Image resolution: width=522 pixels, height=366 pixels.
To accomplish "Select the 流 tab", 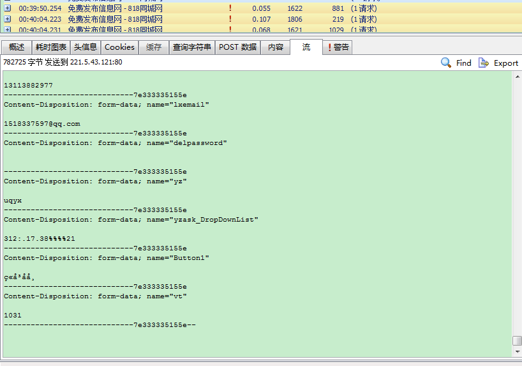I will 306,47.
